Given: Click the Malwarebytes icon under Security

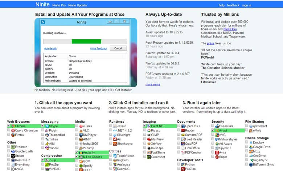Looking at the screenshot, I should pos(217,139).
